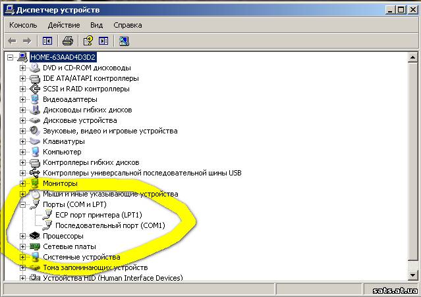The height and width of the screenshot is (297, 421).
Task: Expand Дисковые устройства
Action: point(22,120)
